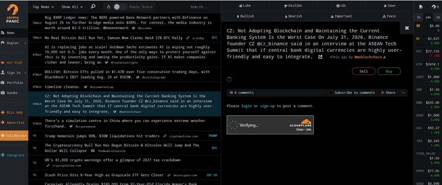The height and width of the screenshot is (185, 442).
Task: Open the Show All filter dropdown
Action: coord(72,7)
